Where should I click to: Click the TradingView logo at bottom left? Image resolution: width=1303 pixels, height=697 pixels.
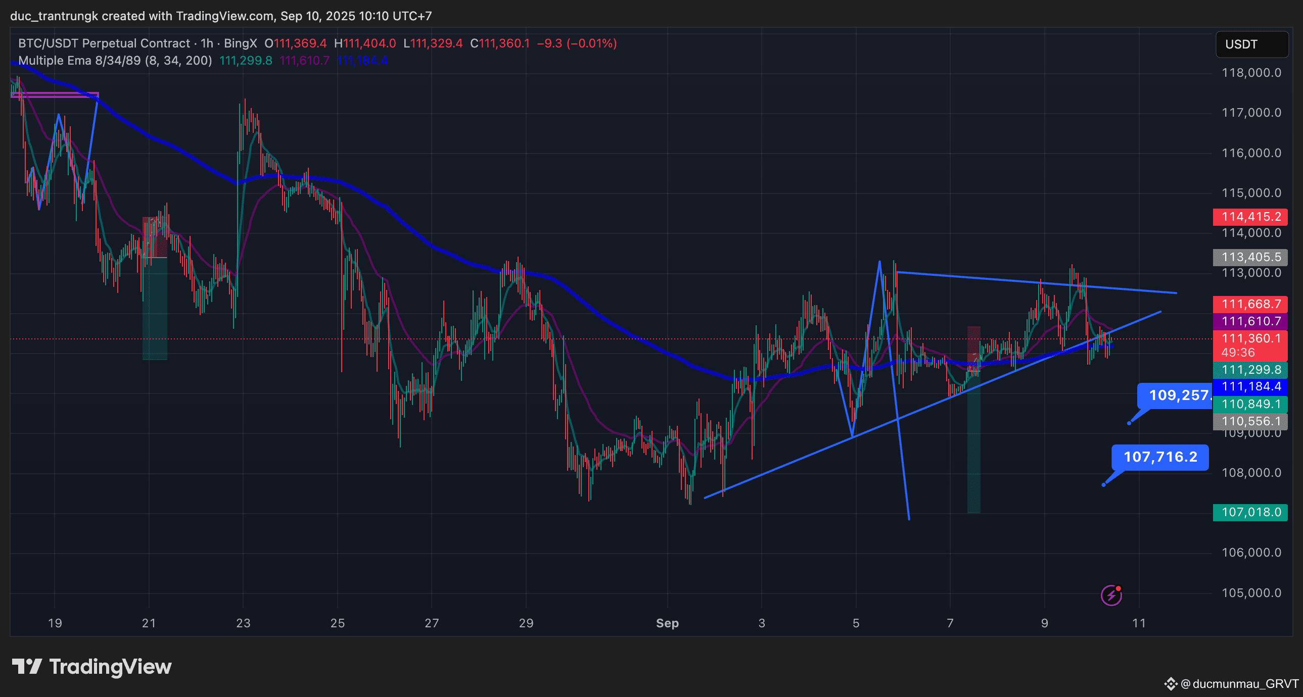pos(91,667)
